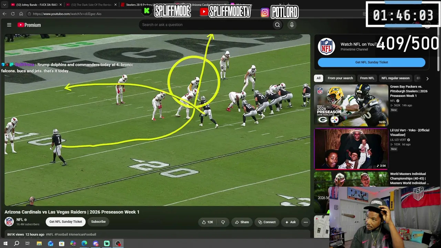
Task: Close the Johny Bandz tab
Action: pos(61,5)
